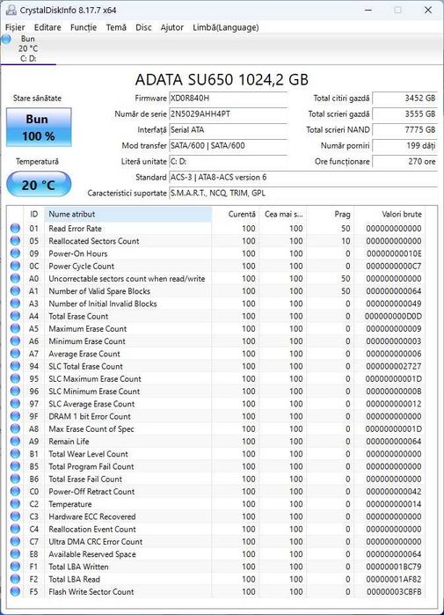
Task: Click the Prag column header
Action: 330,214
